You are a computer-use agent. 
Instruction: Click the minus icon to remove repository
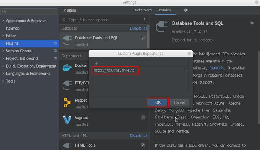click(x=103, y=63)
